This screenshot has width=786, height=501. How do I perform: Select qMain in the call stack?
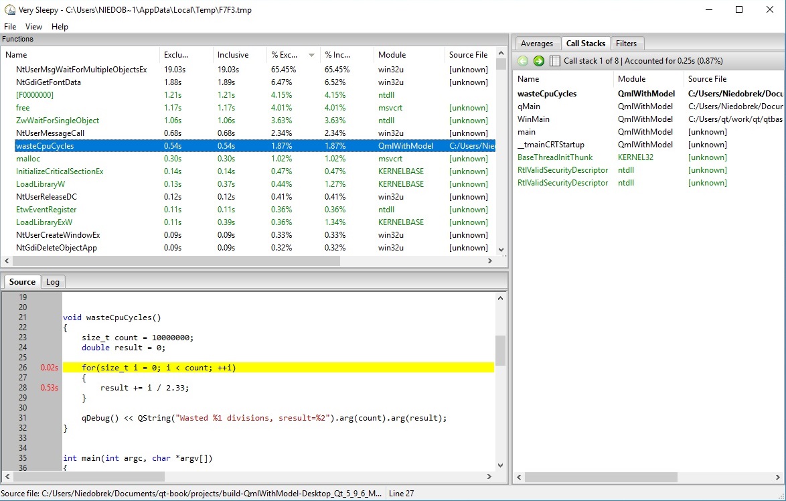[x=529, y=106]
